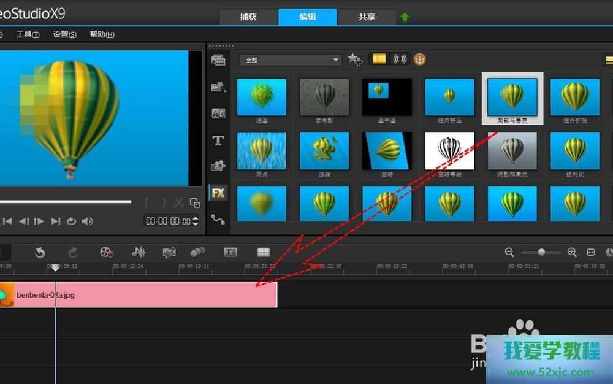This screenshot has width=613, height=384.
Task: Open the Sound Mixer waveform tool
Action: (x=139, y=252)
